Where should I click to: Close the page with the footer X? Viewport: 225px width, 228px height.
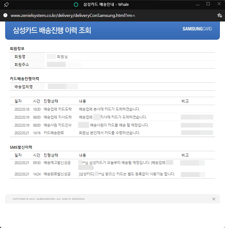(x=214, y=199)
